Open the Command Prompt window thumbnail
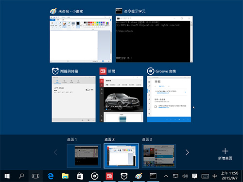This screenshot has width=243, height=182. (x=154, y=39)
